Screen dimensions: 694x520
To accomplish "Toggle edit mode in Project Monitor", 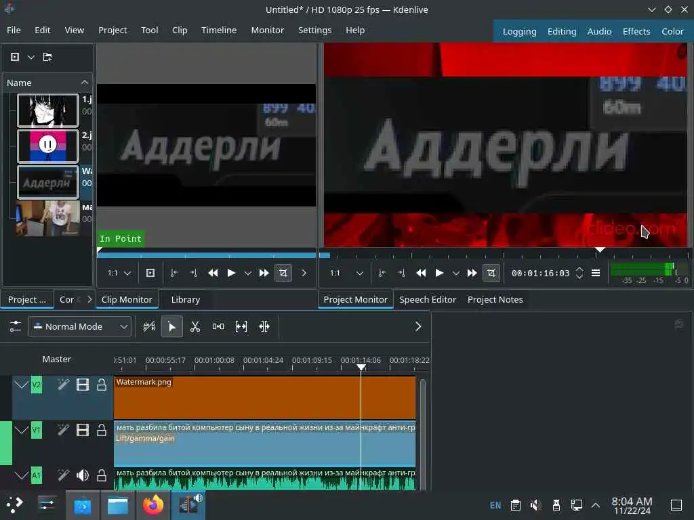I will (x=491, y=273).
